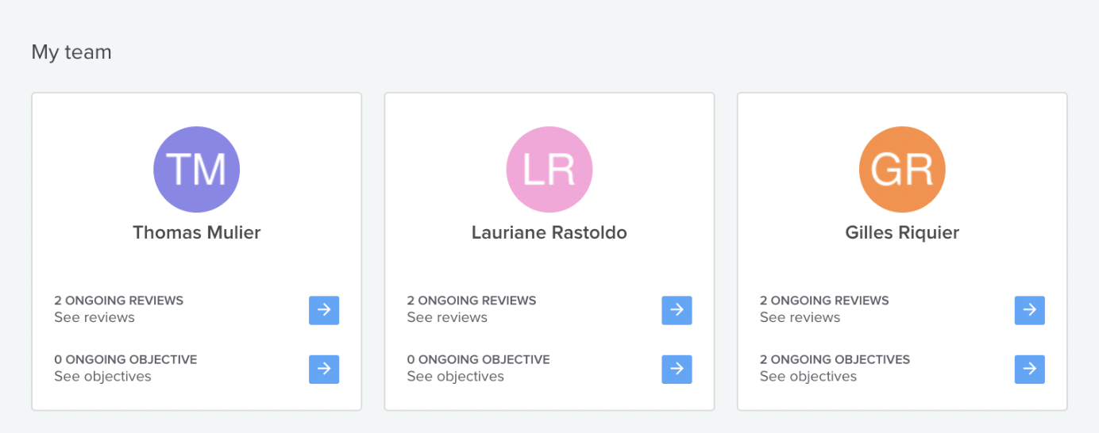Click the 'My team' heading

[71, 52]
